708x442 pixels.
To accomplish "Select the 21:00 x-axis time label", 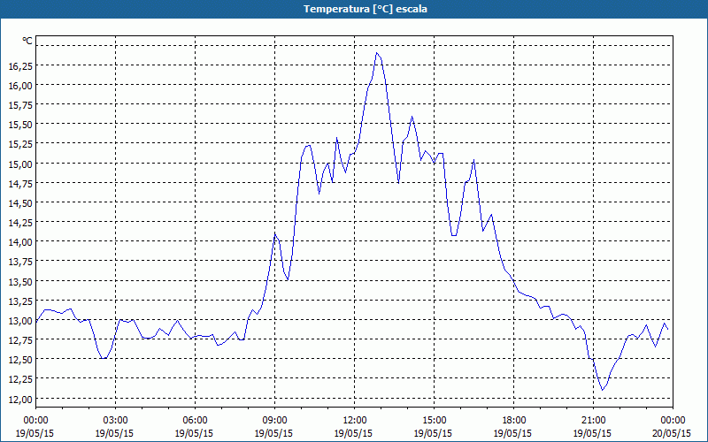I will click(x=593, y=421).
